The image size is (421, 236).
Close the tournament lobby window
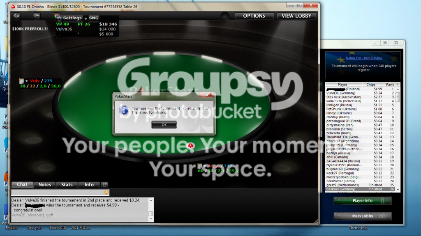(396, 43)
